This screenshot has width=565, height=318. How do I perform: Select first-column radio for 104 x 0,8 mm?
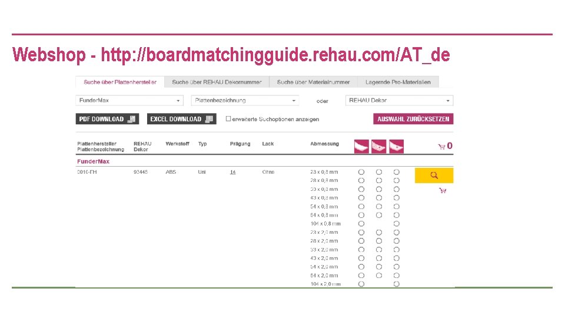point(361,224)
